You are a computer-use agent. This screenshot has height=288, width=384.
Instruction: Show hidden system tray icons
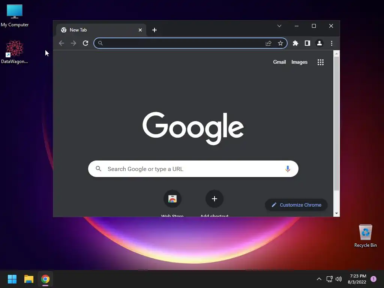click(x=319, y=279)
